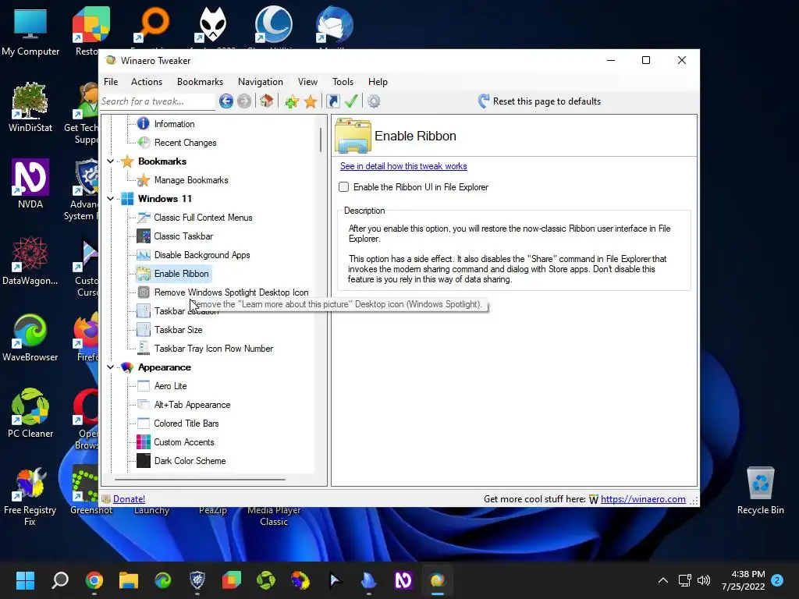Go to Home page via house icon
Image resolution: width=799 pixels, height=599 pixels.
pos(267,101)
